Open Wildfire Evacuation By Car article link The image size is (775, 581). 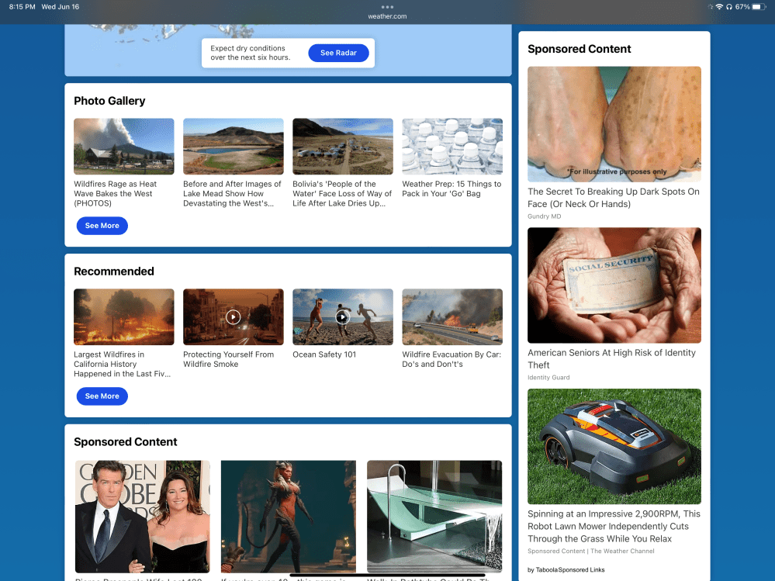(x=451, y=359)
